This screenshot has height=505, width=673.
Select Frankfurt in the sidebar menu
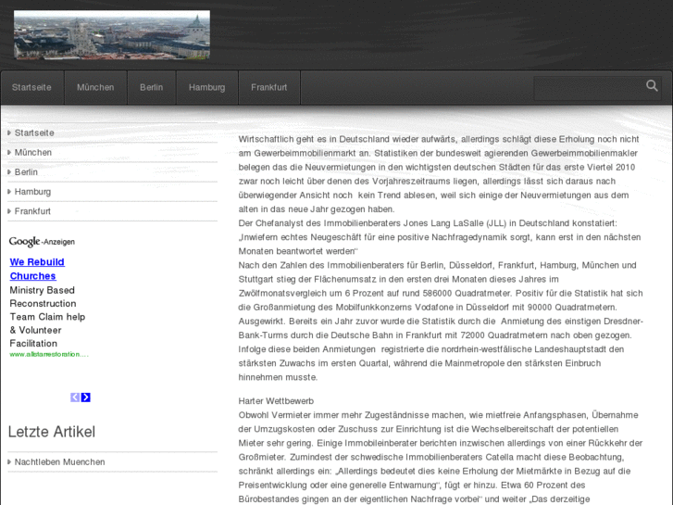click(32, 211)
